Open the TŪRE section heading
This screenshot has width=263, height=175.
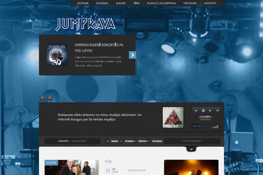coord(108,161)
